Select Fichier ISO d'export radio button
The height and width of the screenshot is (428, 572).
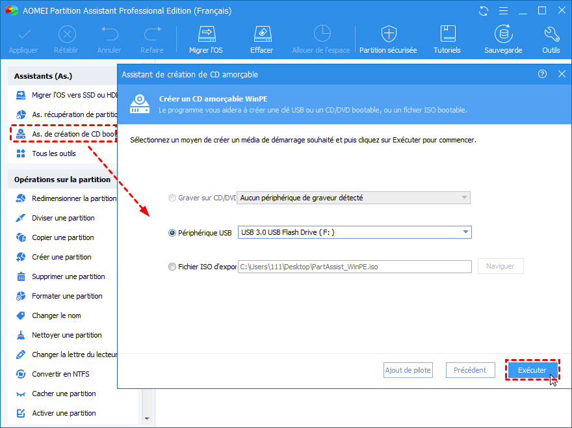(172, 267)
